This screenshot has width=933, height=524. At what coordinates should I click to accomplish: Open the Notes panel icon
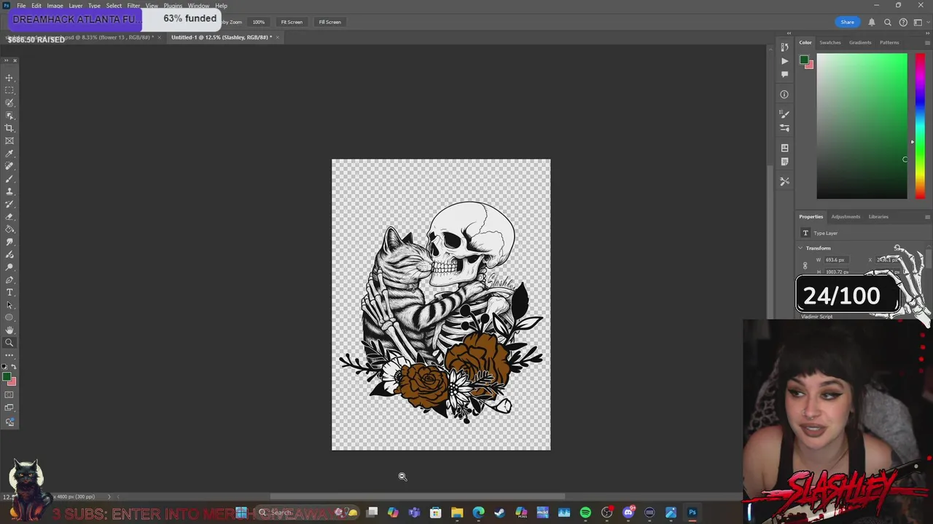(784, 162)
